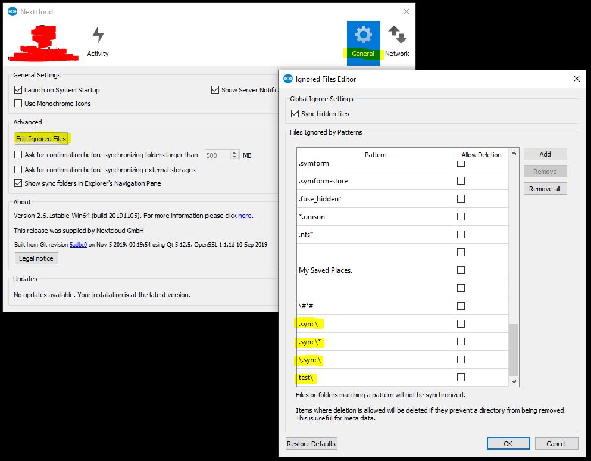Check Allow Deletion for *.unison
The height and width of the screenshot is (461, 591).
point(461,217)
